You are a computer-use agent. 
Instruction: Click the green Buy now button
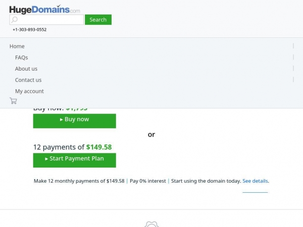(75, 121)
